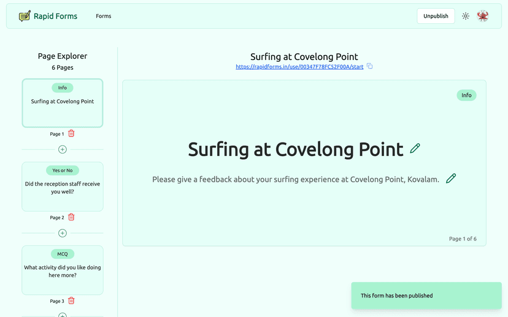
Task: Click the Unpublish button
Action: 436,17
